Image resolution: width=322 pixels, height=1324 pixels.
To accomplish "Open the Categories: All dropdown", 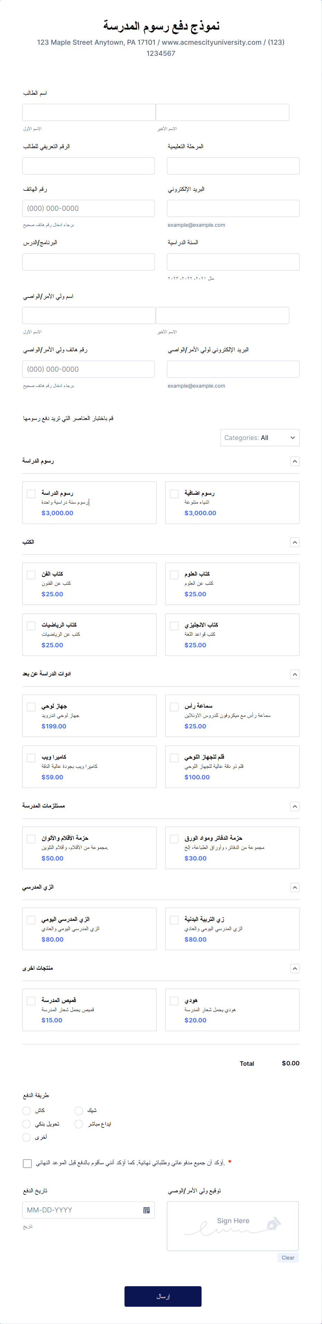I will (x=260, y=438).
